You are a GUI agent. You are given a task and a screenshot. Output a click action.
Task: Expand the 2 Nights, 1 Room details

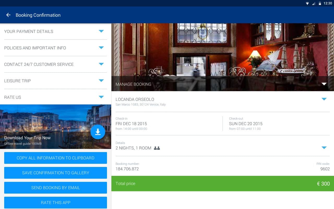pyautogui.click(x=324, y=148)
